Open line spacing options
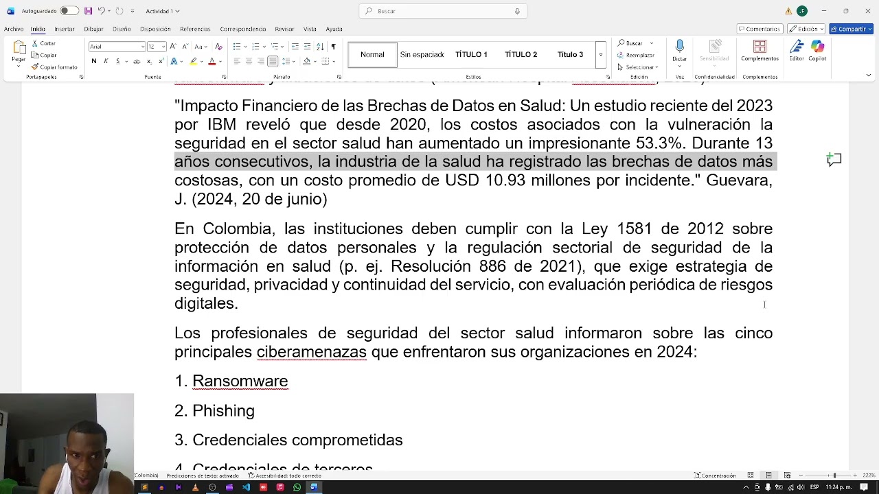879x494 pixels. [x=288, y=61]
